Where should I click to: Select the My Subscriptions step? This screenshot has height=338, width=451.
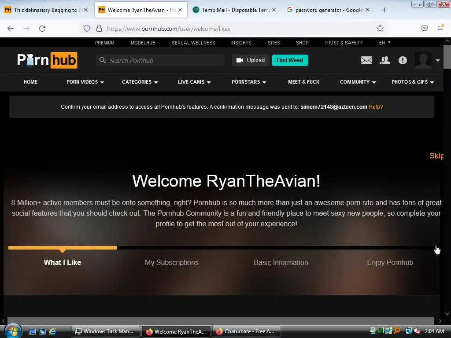(x=172, y=262)
